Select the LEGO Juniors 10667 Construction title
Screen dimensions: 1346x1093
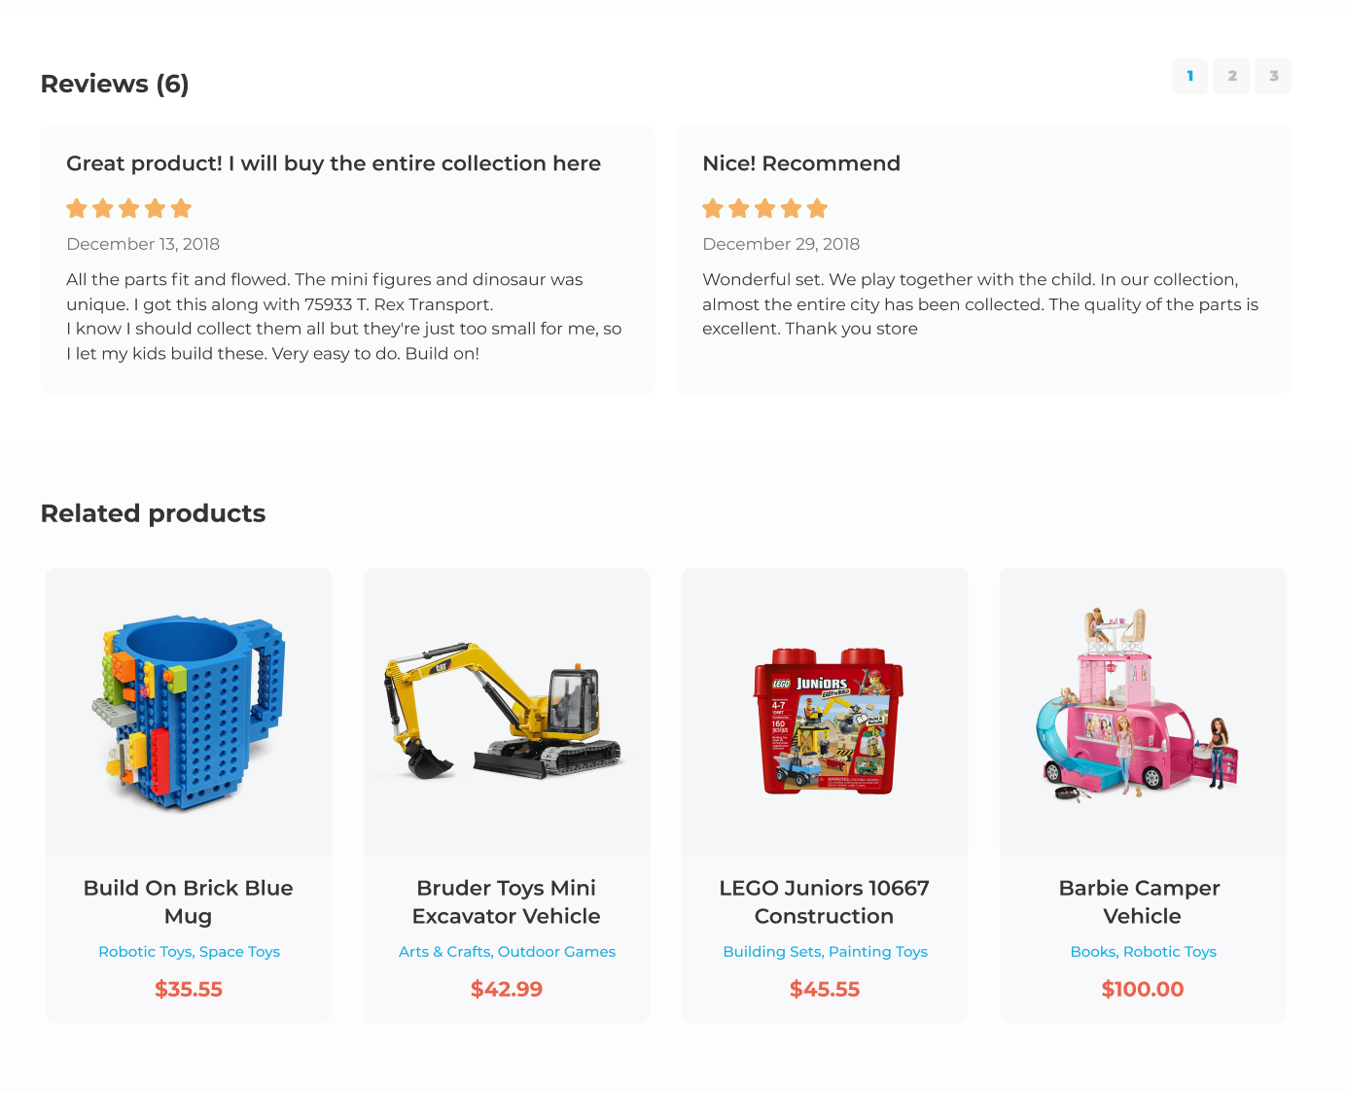click(825, 901)
